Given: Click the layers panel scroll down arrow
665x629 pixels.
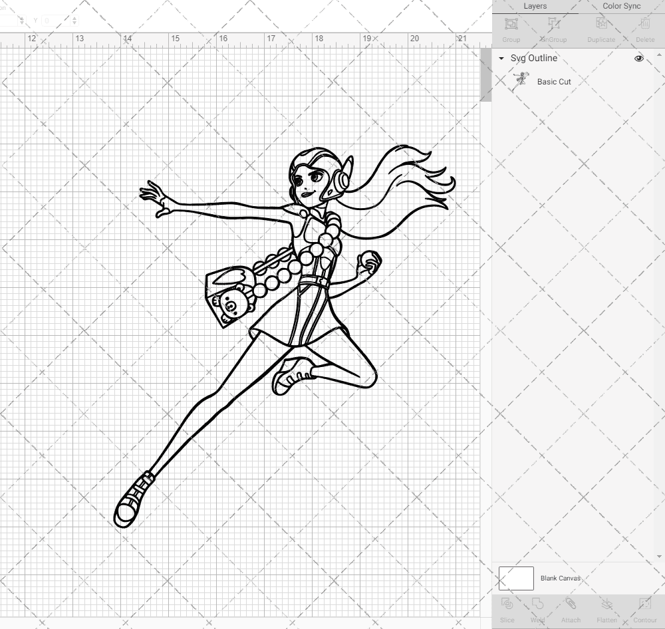Looking at the screenshot, I should coord(658,557).
